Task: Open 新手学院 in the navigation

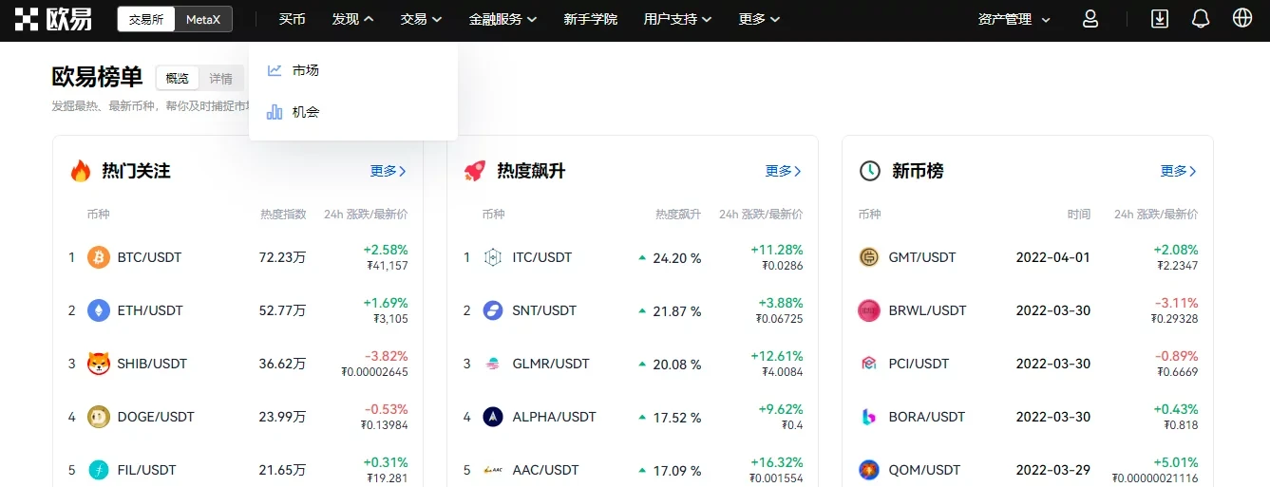Action: click(590, 19)
